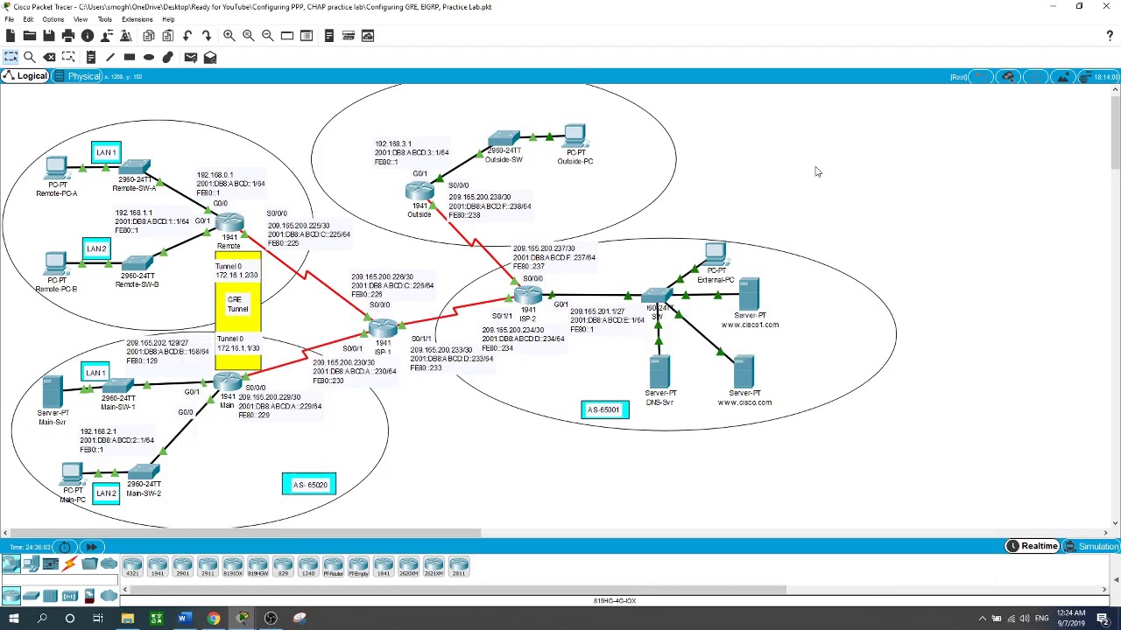Viewport: 1121px width, 630px height.
Task: Select the Draw Ellipse tool
Action: (149, 57)
